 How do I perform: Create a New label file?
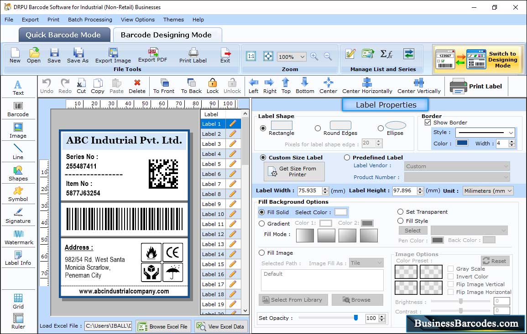point(15,56)
